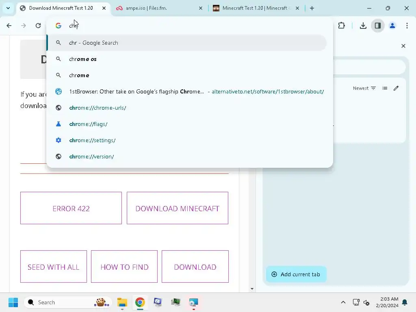This screenshot has height=312, width=416.
Task: Close the third Minecraft Test 1.20 tab
Action: [x=297, y=8]
